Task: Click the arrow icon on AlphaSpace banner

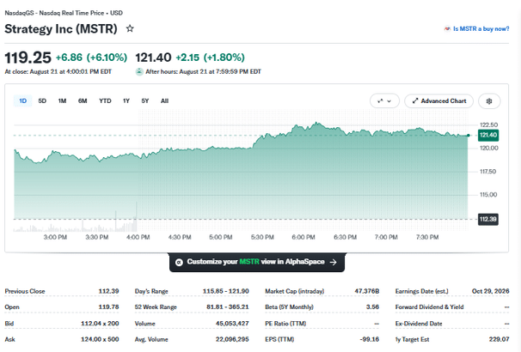Action: coord(334,262)
